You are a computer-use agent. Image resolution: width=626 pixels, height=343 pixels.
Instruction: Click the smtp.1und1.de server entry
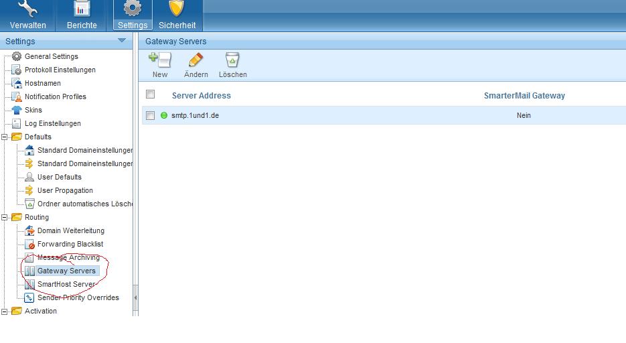pyautogui.click(x=195, y=115)
